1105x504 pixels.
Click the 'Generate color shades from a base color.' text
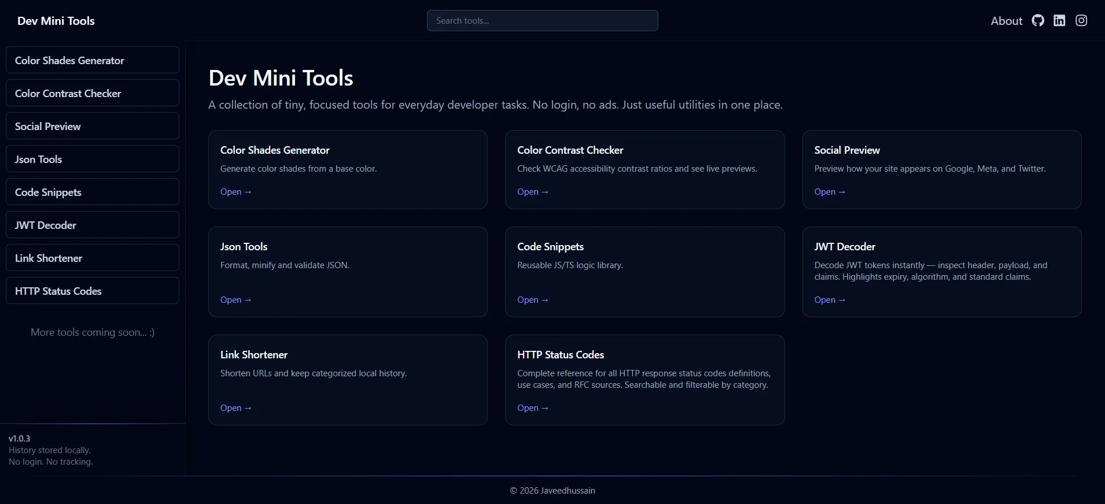[299, 169]
